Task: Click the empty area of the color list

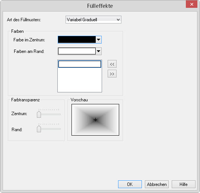Action: (x=80, y=80)
